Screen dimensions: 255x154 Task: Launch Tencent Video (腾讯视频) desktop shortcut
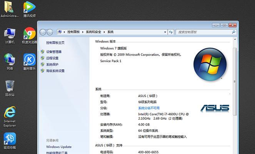(30, 9)
